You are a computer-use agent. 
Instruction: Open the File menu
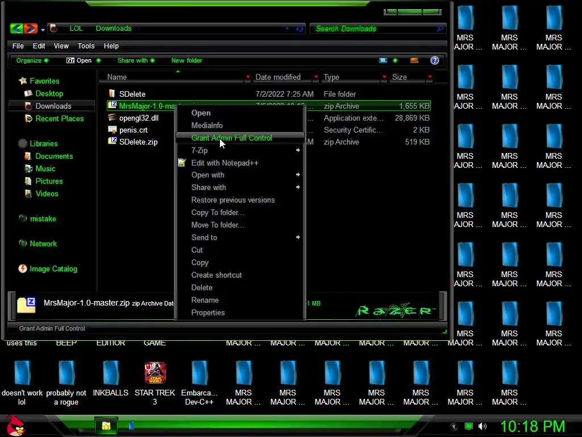18,46
